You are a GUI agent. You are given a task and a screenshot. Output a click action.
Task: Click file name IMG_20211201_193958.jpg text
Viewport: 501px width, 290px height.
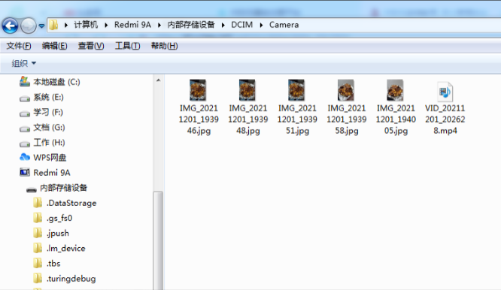(346, 119)
